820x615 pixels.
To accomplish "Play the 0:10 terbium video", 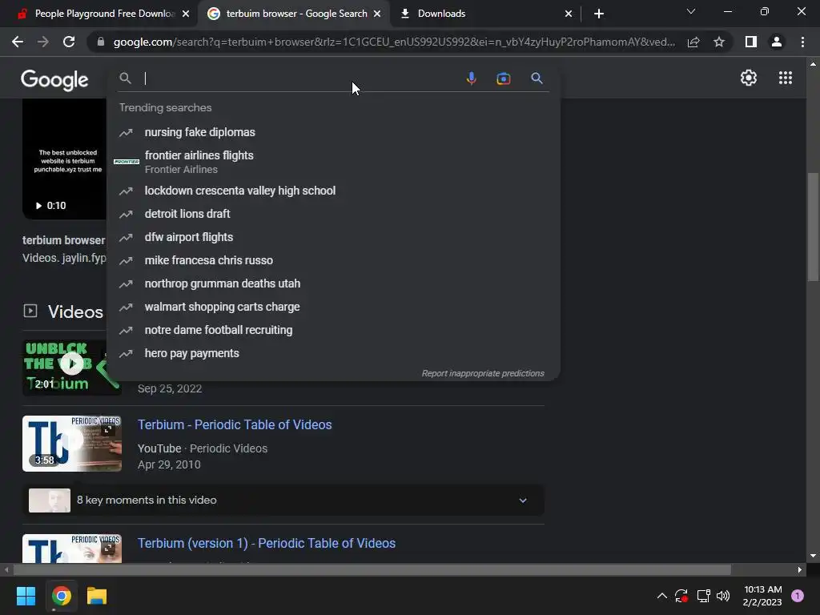I will click(65, 159).
